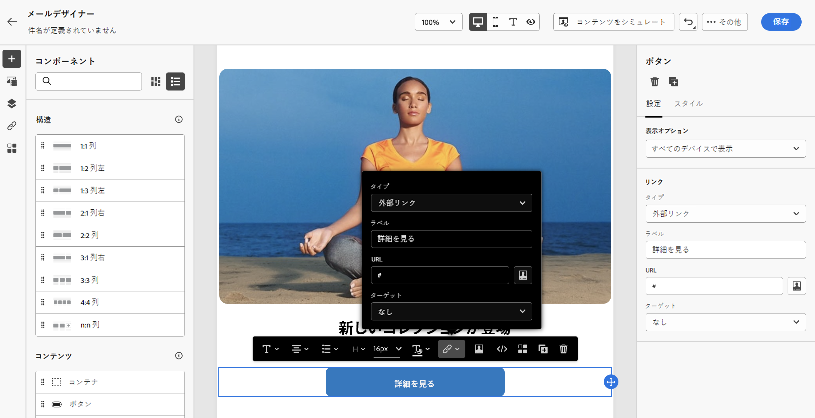
Task: Open the asset picker icon in left sidebar
Action: pos(12,81)
